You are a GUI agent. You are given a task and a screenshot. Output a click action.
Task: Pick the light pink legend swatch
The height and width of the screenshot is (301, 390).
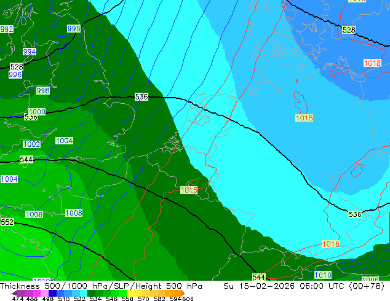click(45, 293)
